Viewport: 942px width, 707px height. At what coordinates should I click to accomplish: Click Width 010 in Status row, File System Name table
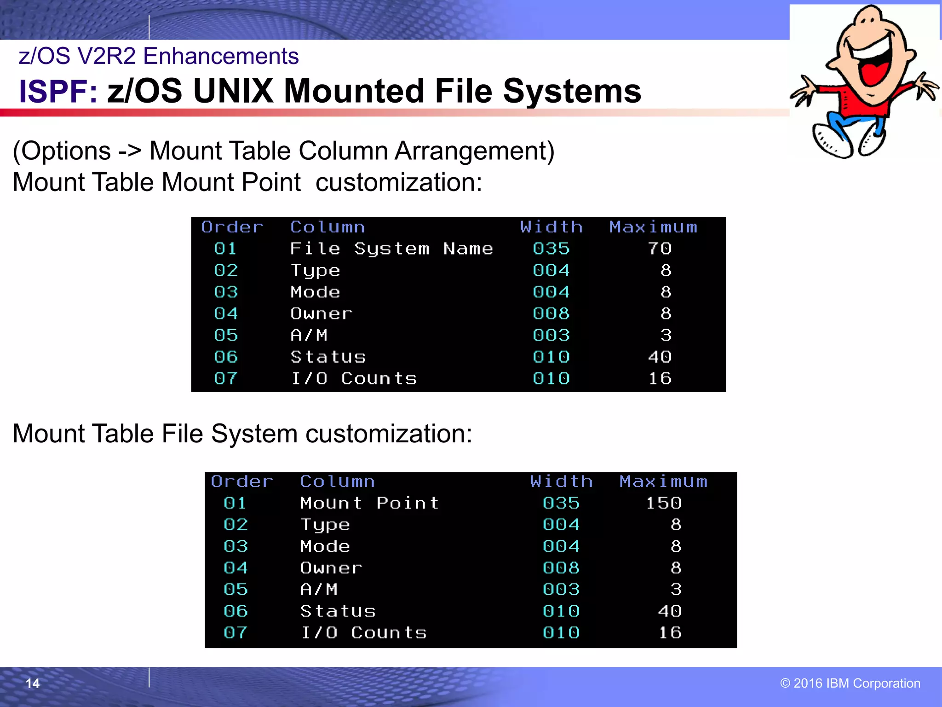551,357
